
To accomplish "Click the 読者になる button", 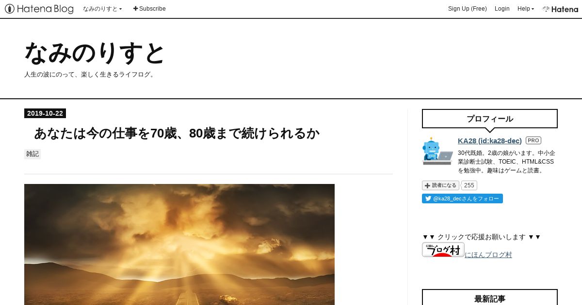I will tap(440, 185).
